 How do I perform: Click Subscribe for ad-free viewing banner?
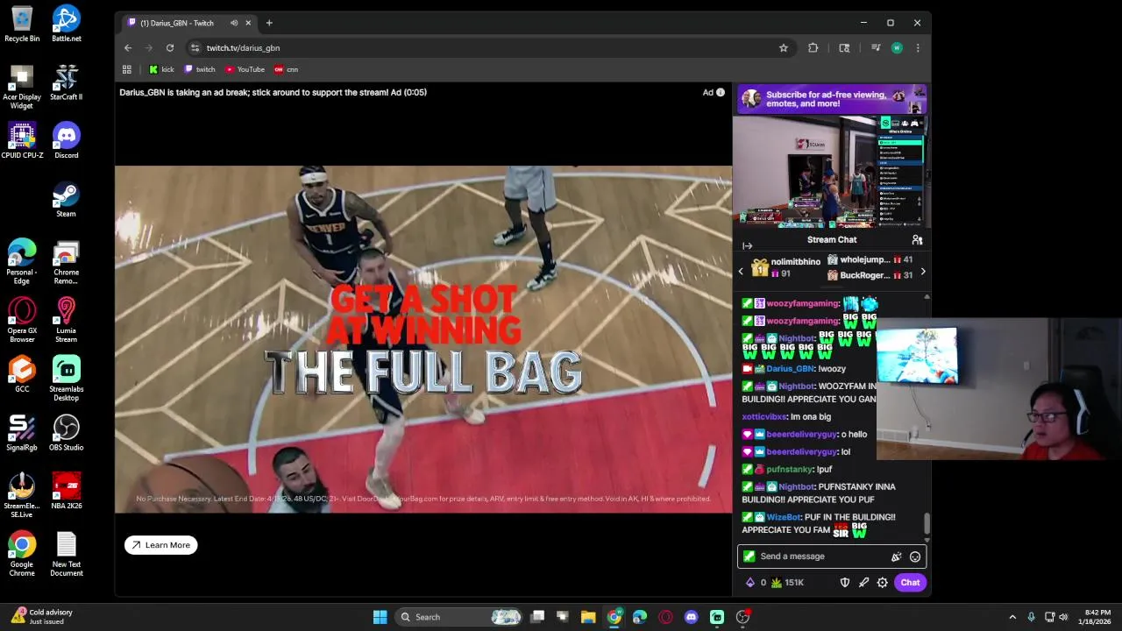click(x=832, y=99)
